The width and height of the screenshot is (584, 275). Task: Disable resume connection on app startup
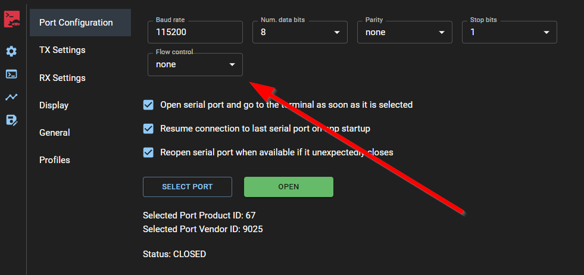(x=149, y=129)
